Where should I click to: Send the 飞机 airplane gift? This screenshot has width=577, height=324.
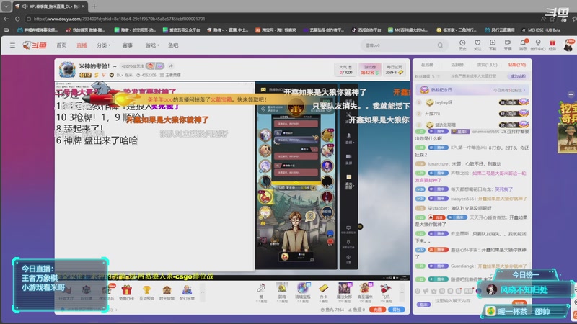click(386, 293)
